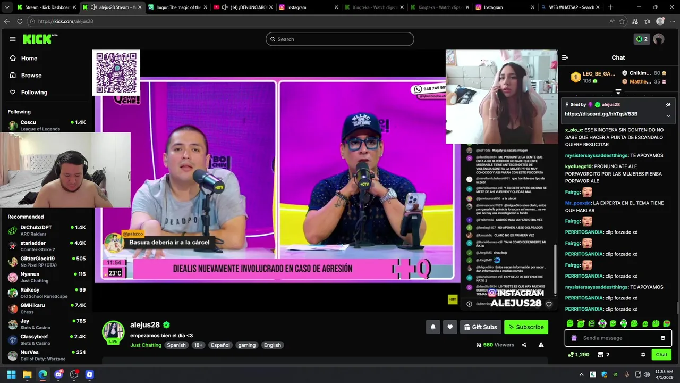Go back in the browser
This screenshot has width=680, height=383.
click(x=7, y=21)
